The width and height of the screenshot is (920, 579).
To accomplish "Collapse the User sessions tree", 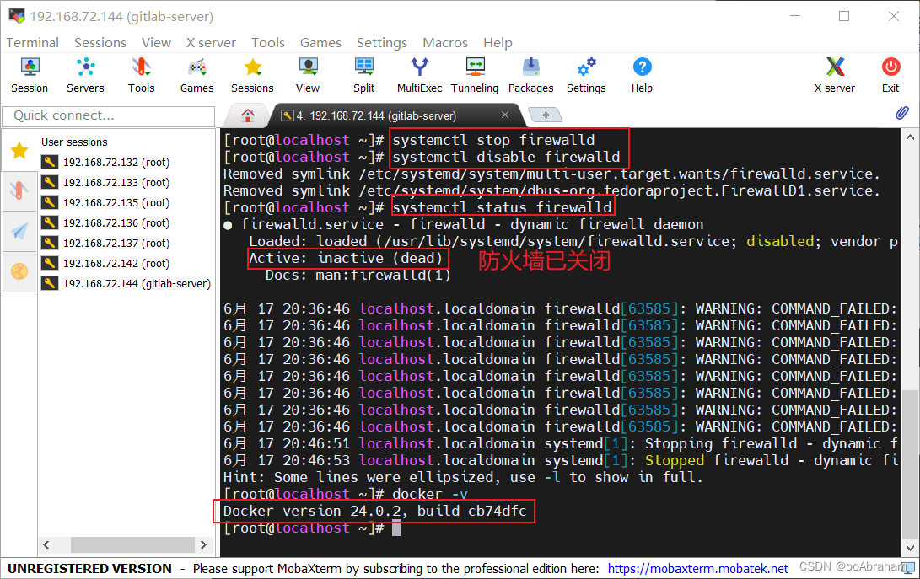I will (x=74, y=142).
